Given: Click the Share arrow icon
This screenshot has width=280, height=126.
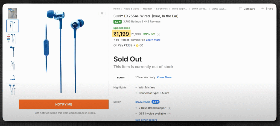Looking at the screenshot, I should click(x=262, y=9).
